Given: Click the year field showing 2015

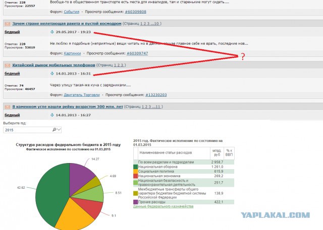Looking at the screenshot, I should click(32, 130).
